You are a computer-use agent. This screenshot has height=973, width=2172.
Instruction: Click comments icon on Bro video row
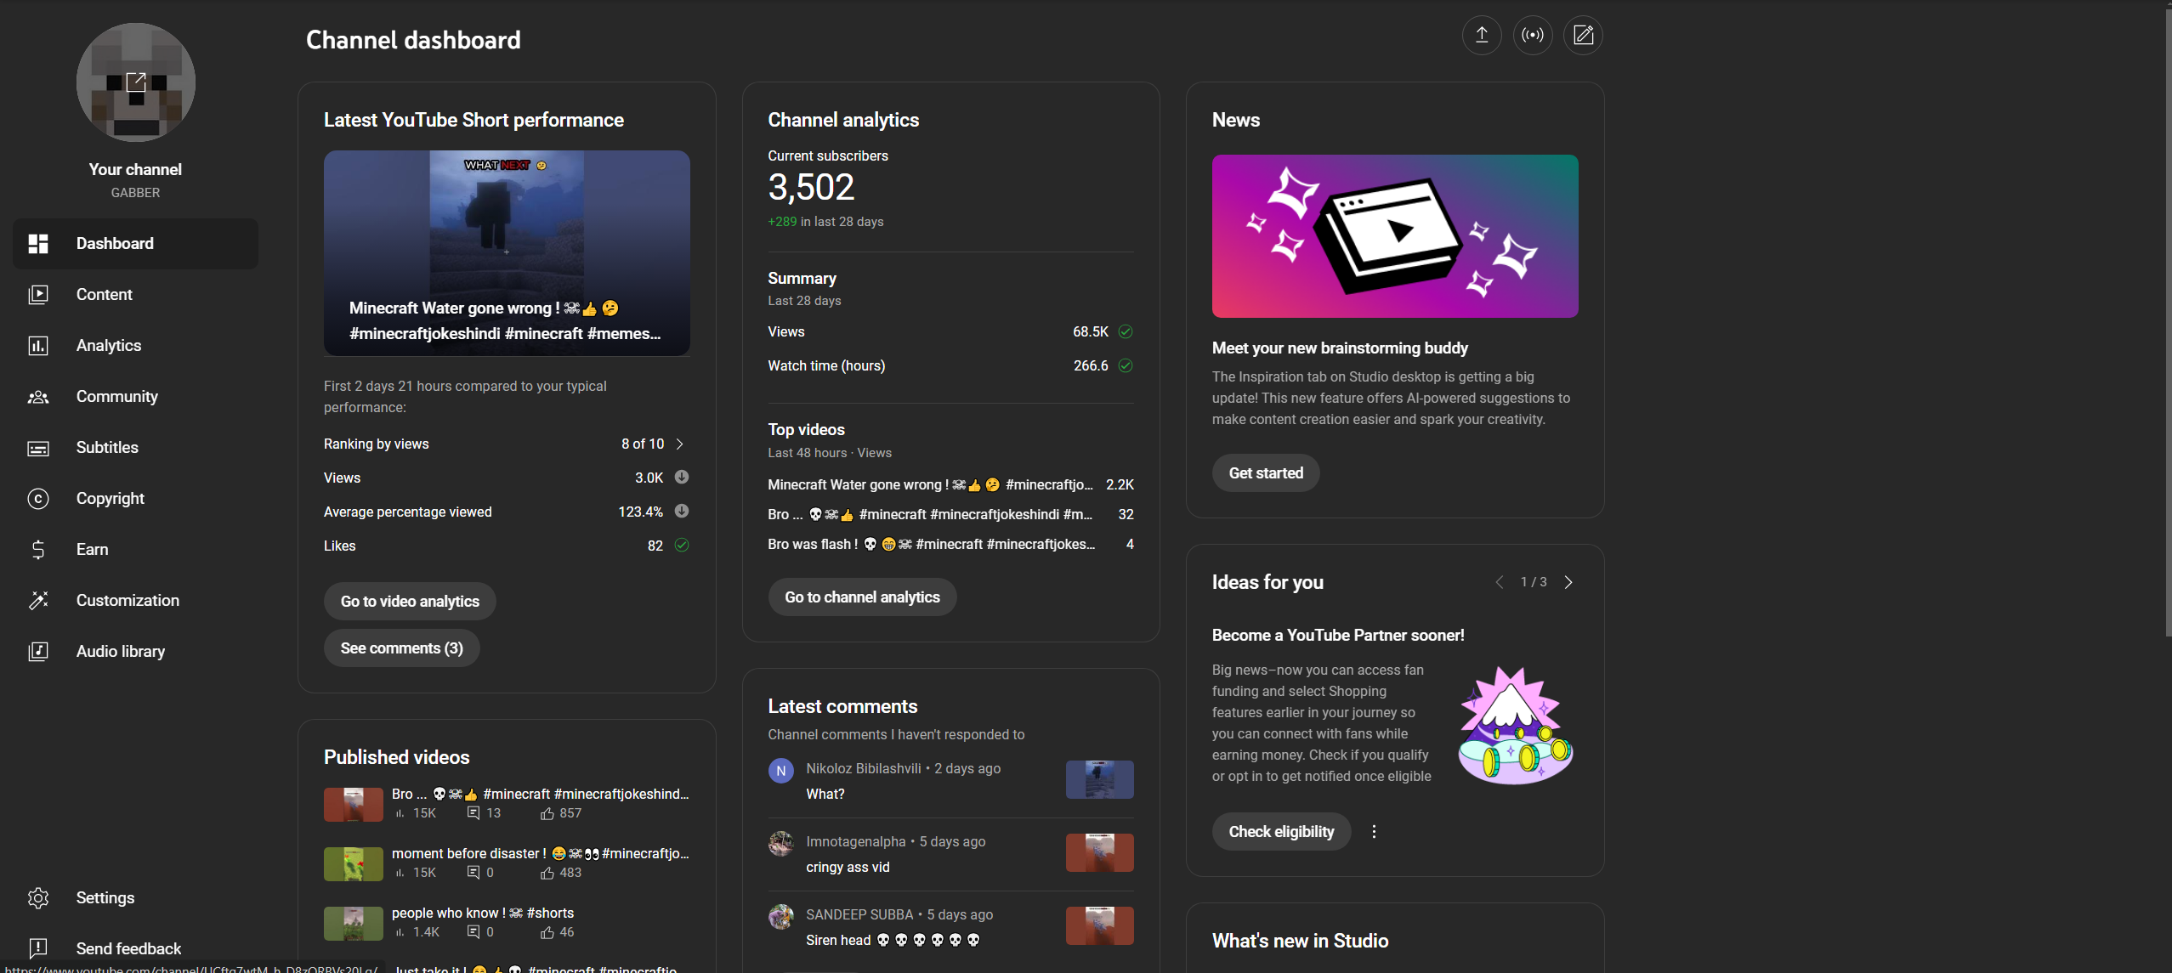click(x=474, y=813)
